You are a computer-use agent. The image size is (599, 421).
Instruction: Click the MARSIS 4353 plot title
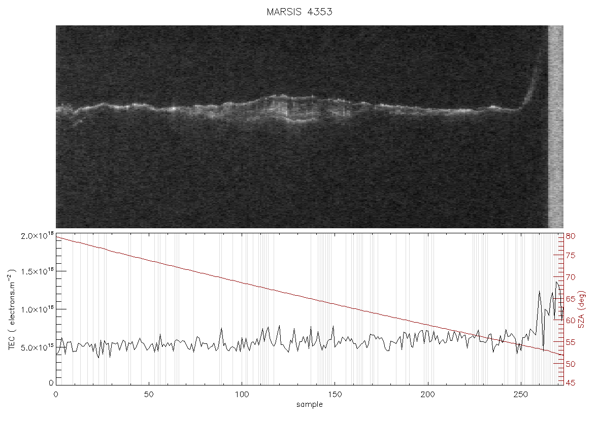pyautogui.click(x=299, y=12)
